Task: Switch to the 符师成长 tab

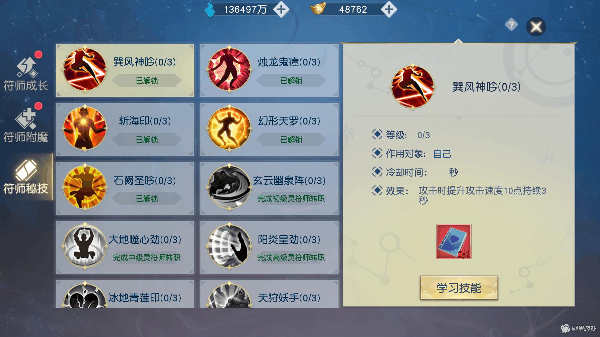Action: (26, 73)
